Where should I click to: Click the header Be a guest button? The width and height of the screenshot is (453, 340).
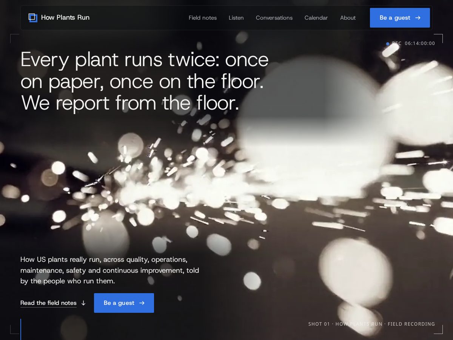point(400,18)
